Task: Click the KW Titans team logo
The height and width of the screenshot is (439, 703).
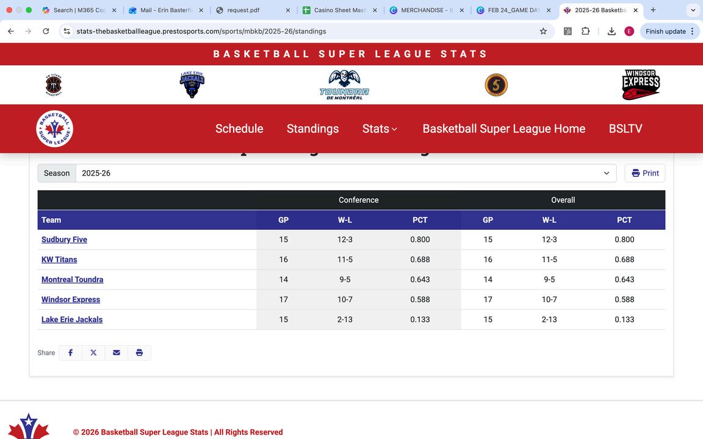Action: (53, 85)
